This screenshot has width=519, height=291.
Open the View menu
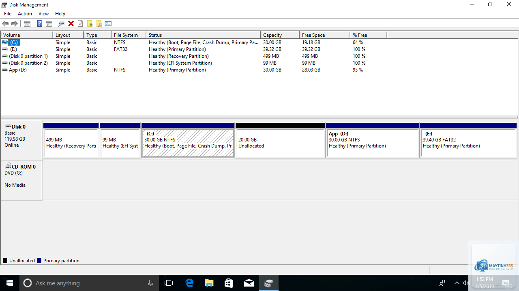point(43,14)
